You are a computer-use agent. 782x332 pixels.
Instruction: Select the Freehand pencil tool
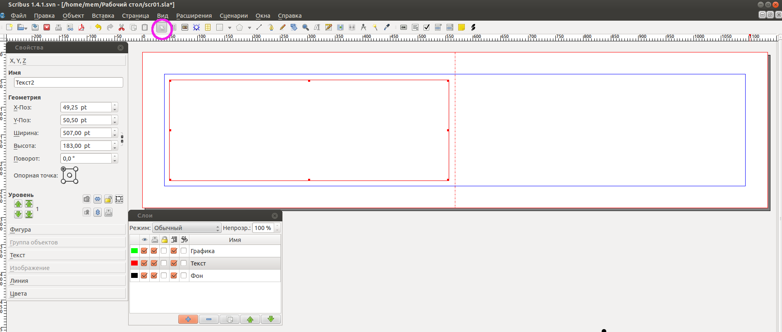coord(282,27)
